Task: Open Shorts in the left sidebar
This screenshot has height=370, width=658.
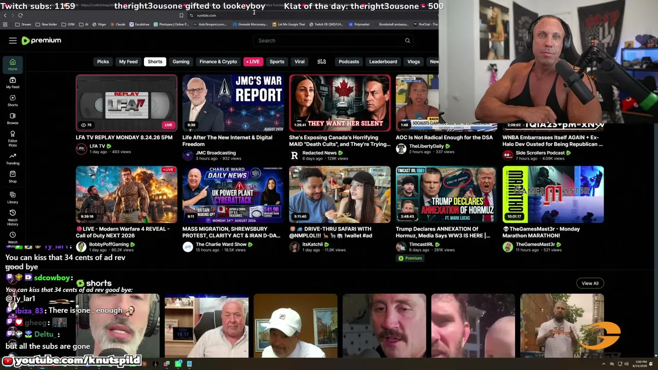Action: click(x=12, y=101)
